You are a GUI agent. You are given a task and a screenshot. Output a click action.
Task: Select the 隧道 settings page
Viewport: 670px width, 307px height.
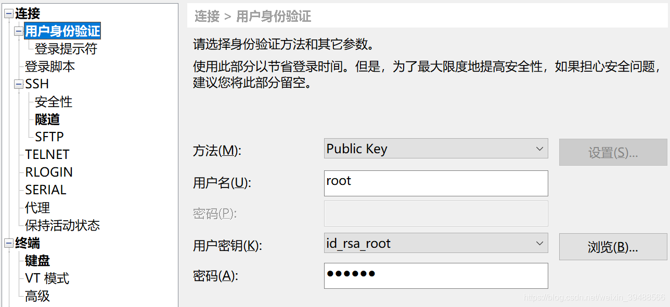click(47, 119)
